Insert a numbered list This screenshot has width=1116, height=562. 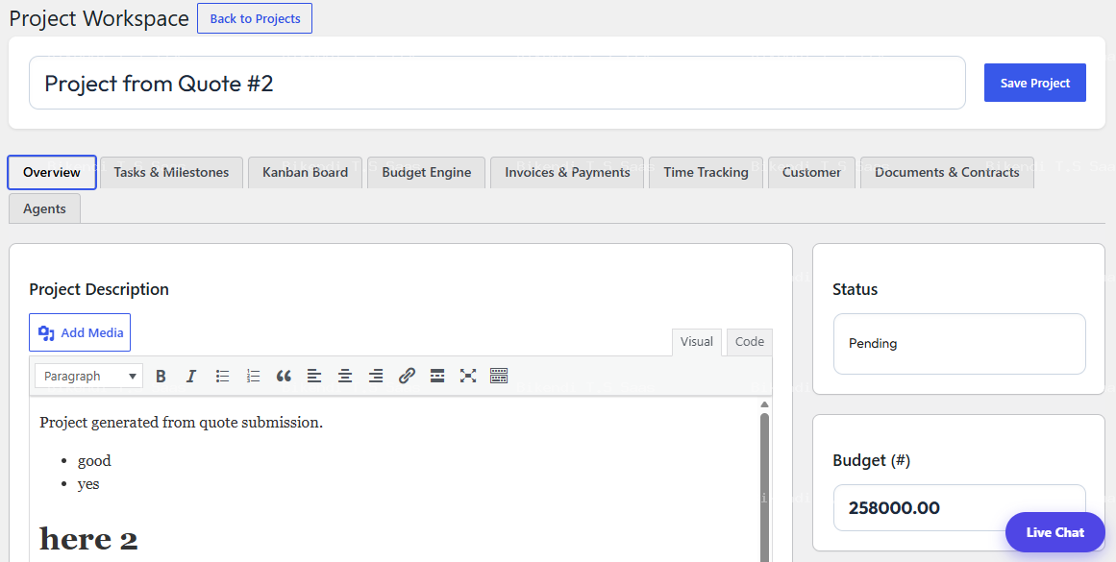(x=253, y=377)
